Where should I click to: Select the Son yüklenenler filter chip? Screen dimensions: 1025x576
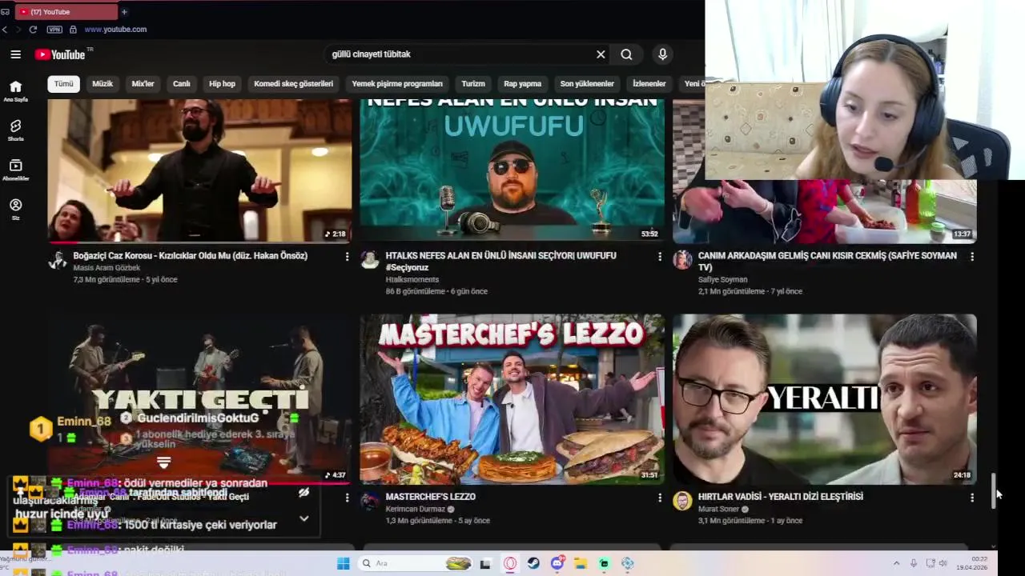(x=587, y=83)
